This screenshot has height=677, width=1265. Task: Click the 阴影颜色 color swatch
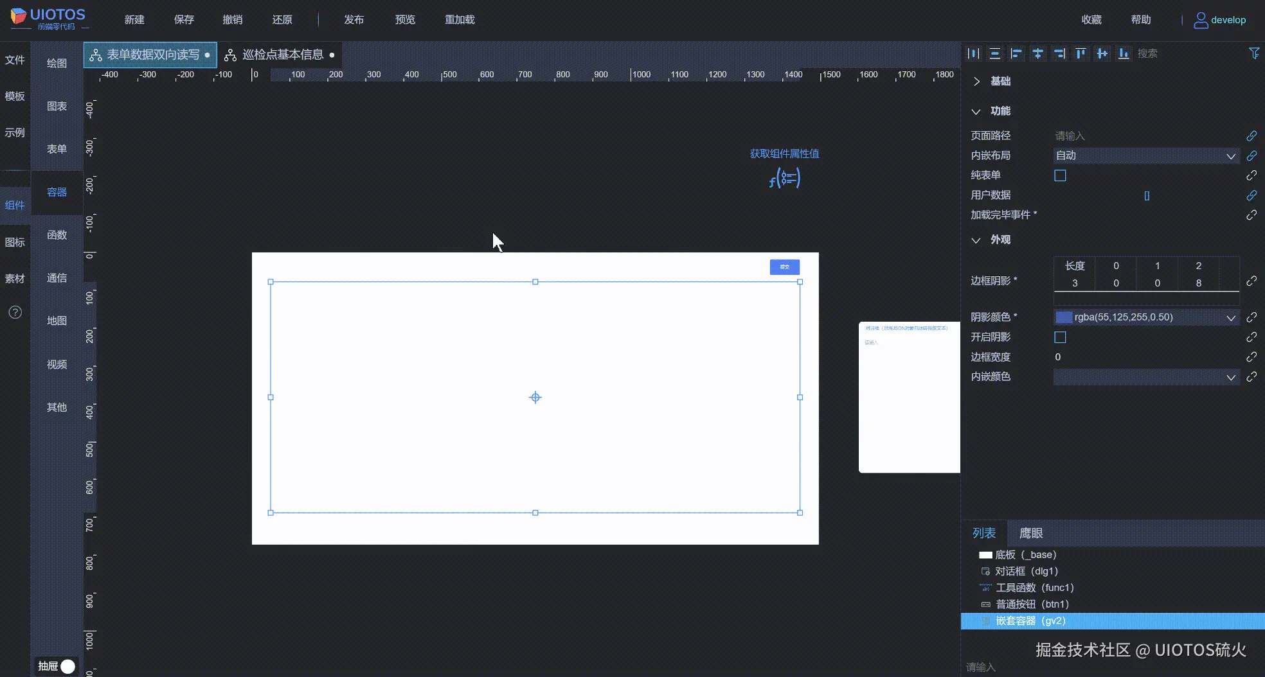[1064, 317]
